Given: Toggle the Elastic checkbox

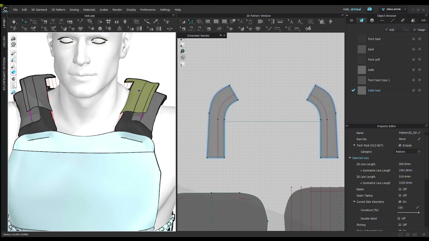Looking at the screenshot, I should (400, 189).
